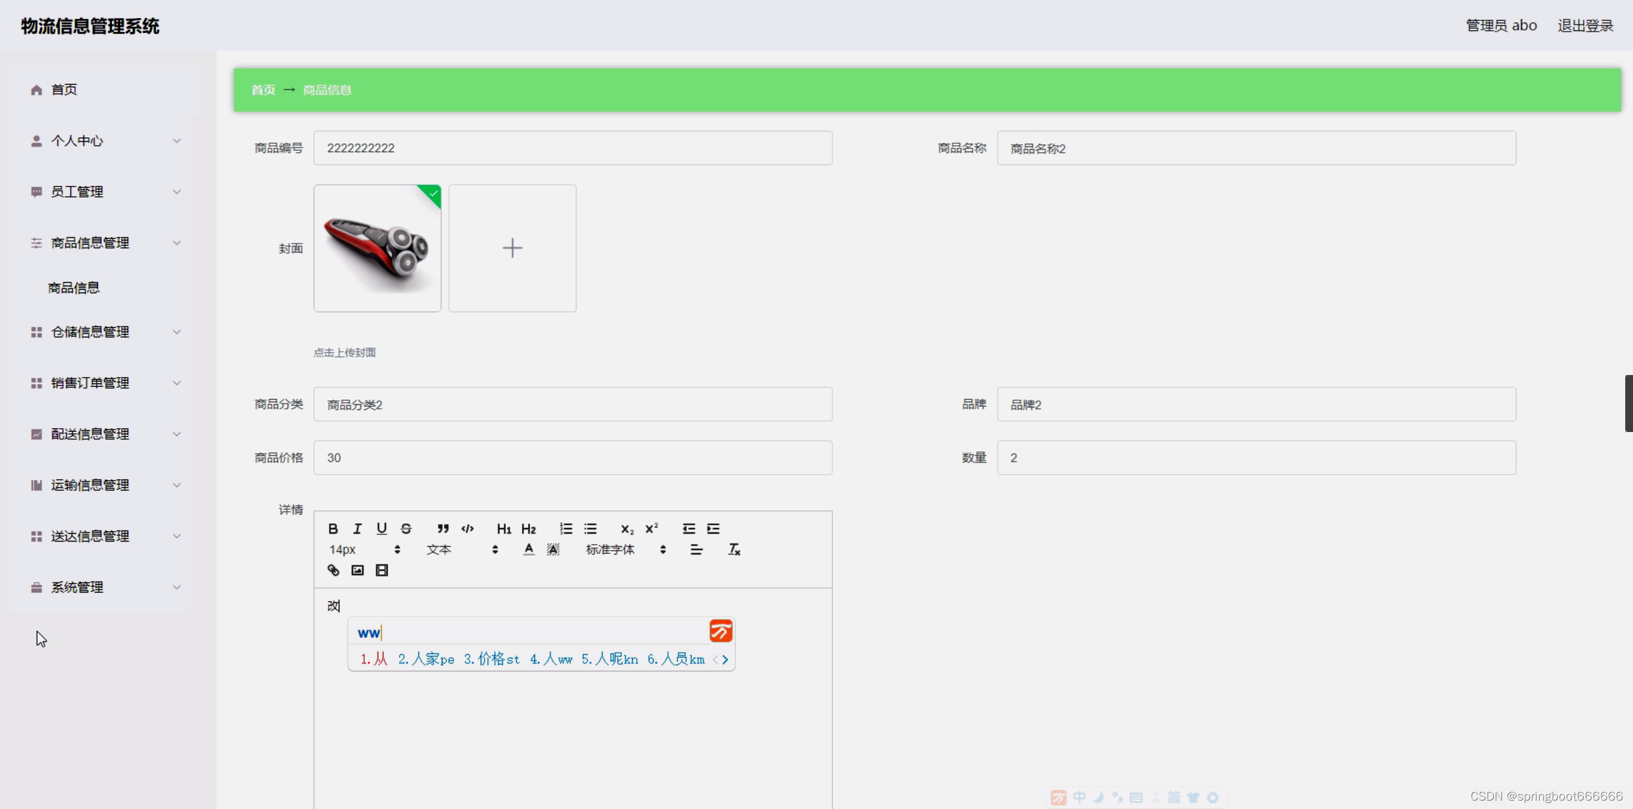
Task: Insert a blockquote in the editor
Action: [x=443, y=529]
